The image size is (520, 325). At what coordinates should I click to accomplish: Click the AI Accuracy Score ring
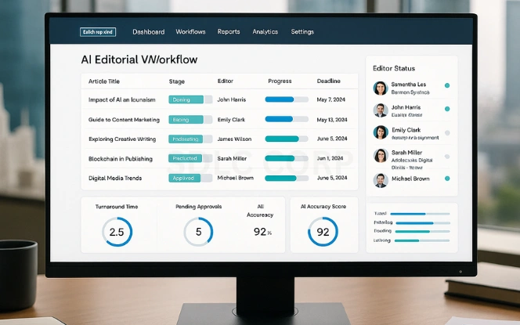click(x=323, y=232)
